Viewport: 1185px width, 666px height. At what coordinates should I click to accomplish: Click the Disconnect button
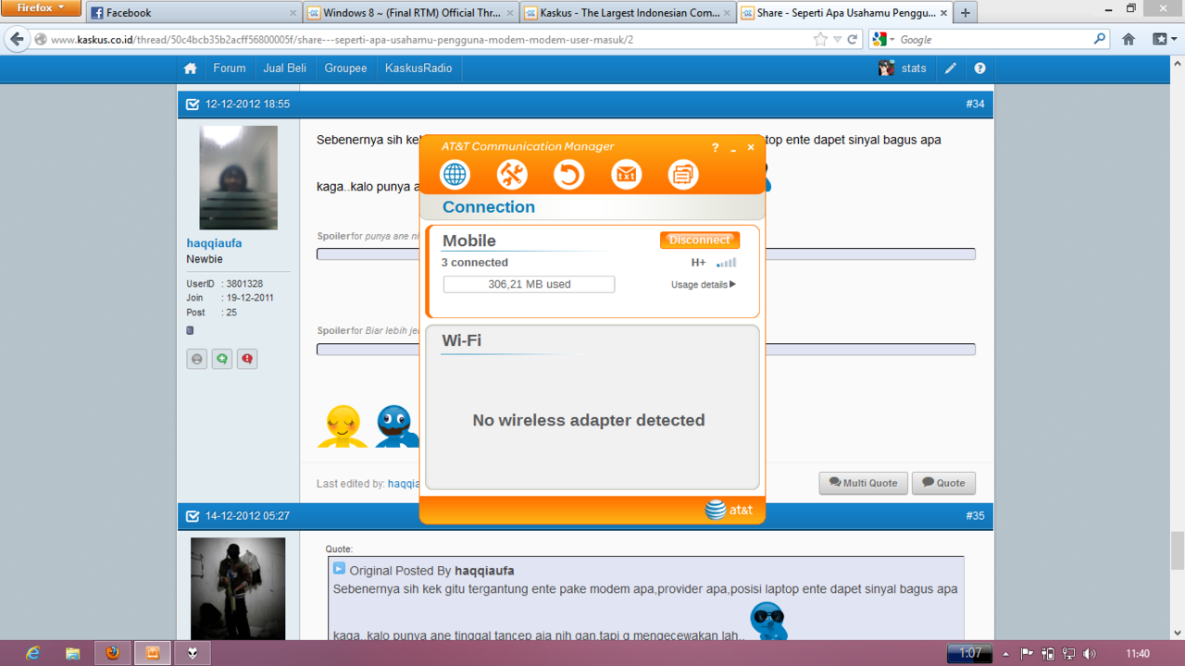pos(700,240)
